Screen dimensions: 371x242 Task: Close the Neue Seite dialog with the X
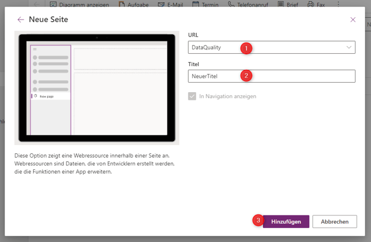click(x=353, y=19)
